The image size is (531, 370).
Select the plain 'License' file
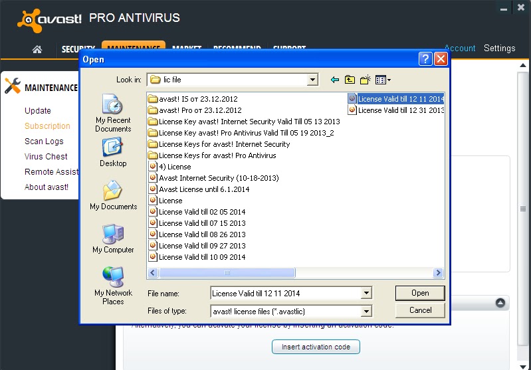coord(165,201)
